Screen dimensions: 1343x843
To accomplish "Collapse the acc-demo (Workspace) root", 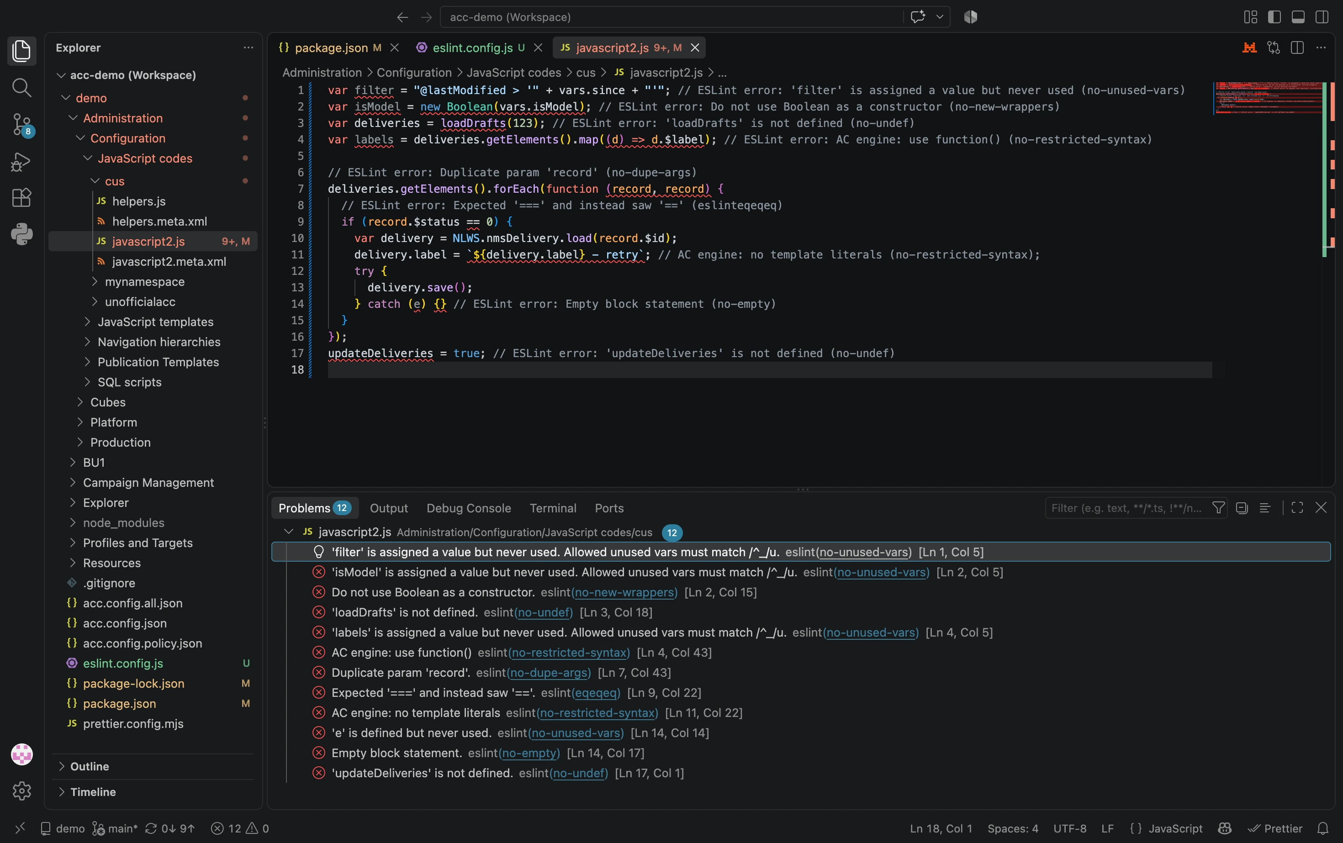I will point(61,75).
